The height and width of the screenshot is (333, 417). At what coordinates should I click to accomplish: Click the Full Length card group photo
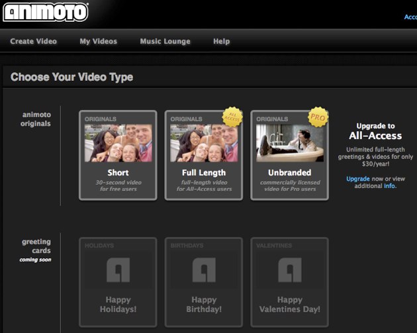coord(204,143)
